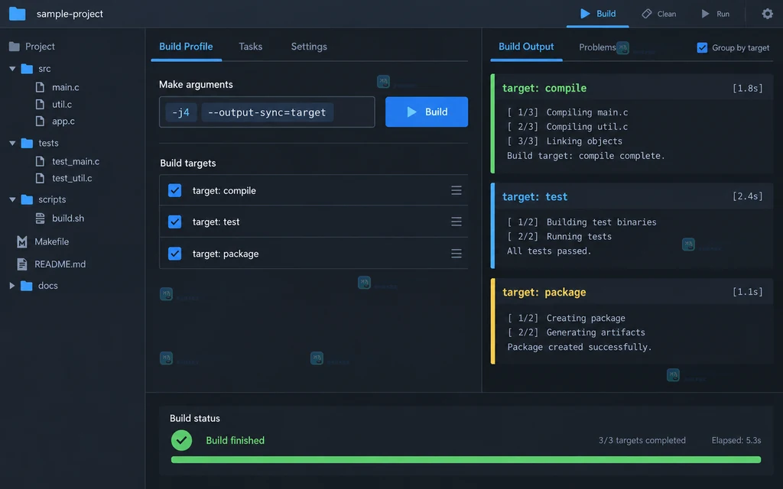
Task: Open the Settings tab
Action: pos(309,47)
